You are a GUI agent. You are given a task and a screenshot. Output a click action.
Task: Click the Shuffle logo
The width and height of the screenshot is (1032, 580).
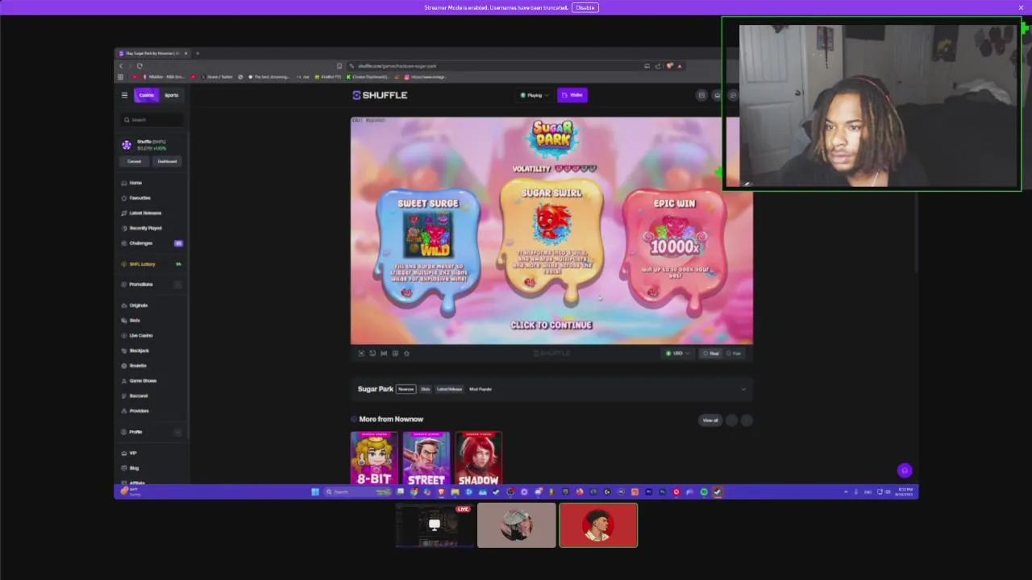coord(380,95)
